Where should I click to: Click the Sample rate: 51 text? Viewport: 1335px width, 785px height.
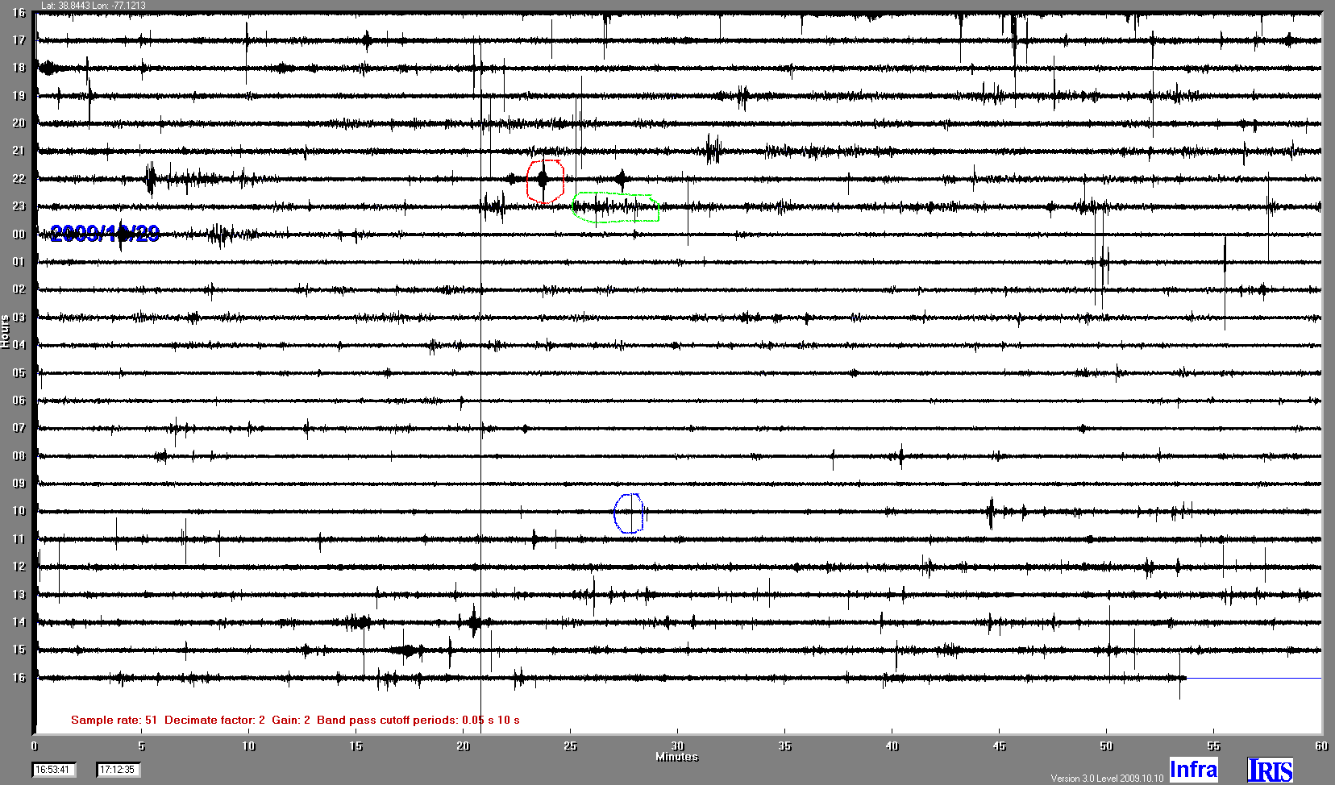(114, 720)
